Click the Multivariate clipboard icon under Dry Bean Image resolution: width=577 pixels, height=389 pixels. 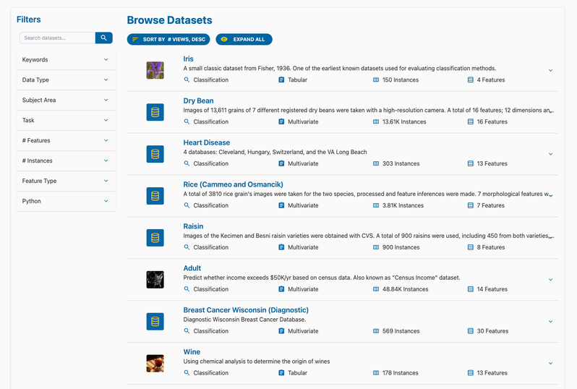281,121
